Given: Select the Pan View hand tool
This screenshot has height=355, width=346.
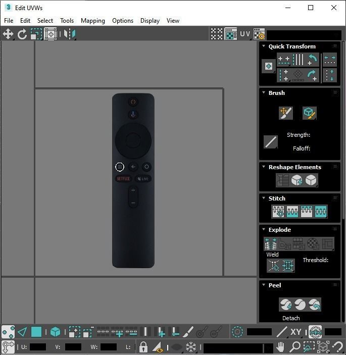Looking at the screenshot, I should [280, 347].
